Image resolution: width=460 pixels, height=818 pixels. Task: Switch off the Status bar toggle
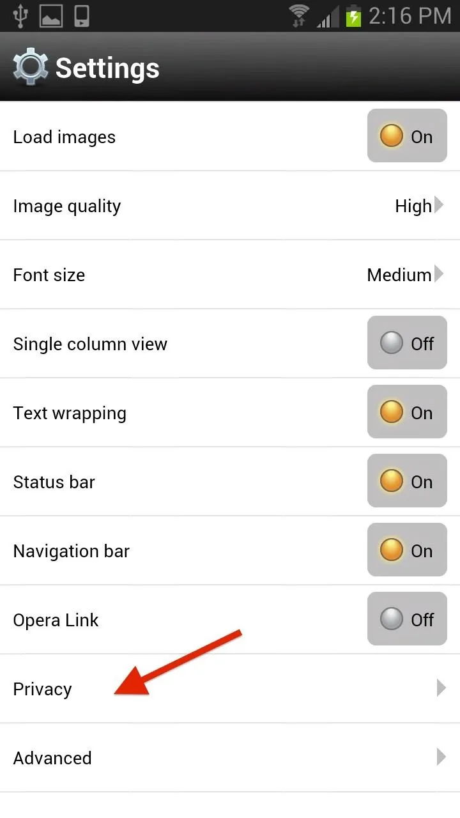407,481
